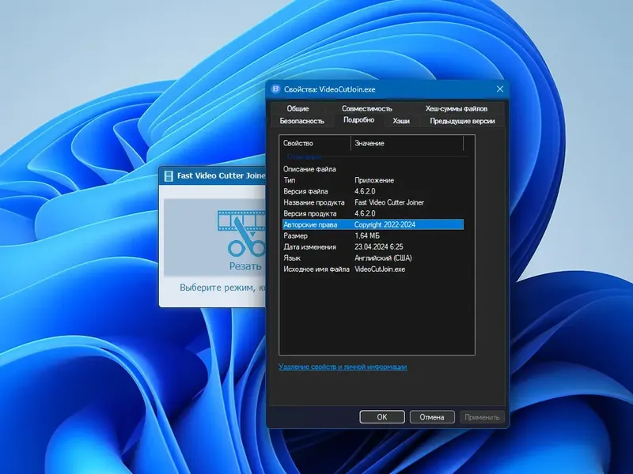This screenshot has height=474, width=633.
Task: Click the Отмена button
Action: coord(431,416)
